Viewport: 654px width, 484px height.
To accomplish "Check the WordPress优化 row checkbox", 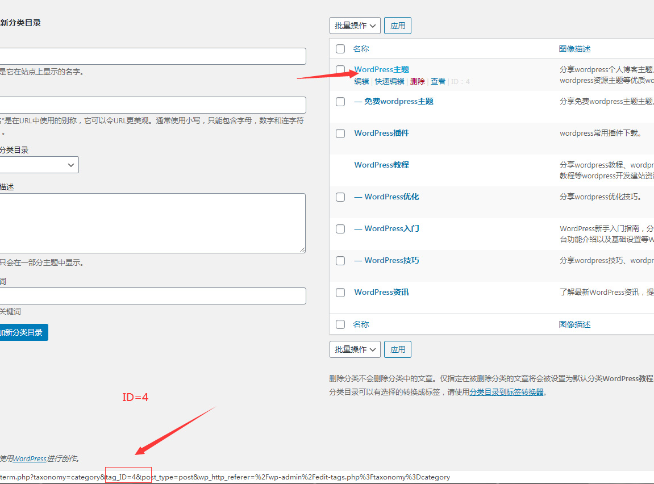I will click(x=340, y=197).
